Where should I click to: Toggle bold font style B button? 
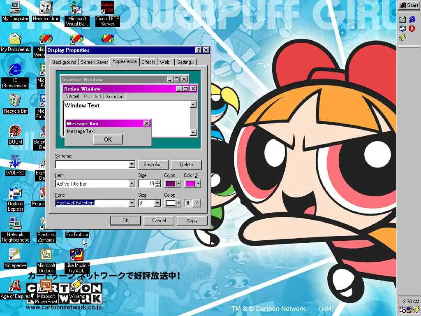(x=188, y=203)
